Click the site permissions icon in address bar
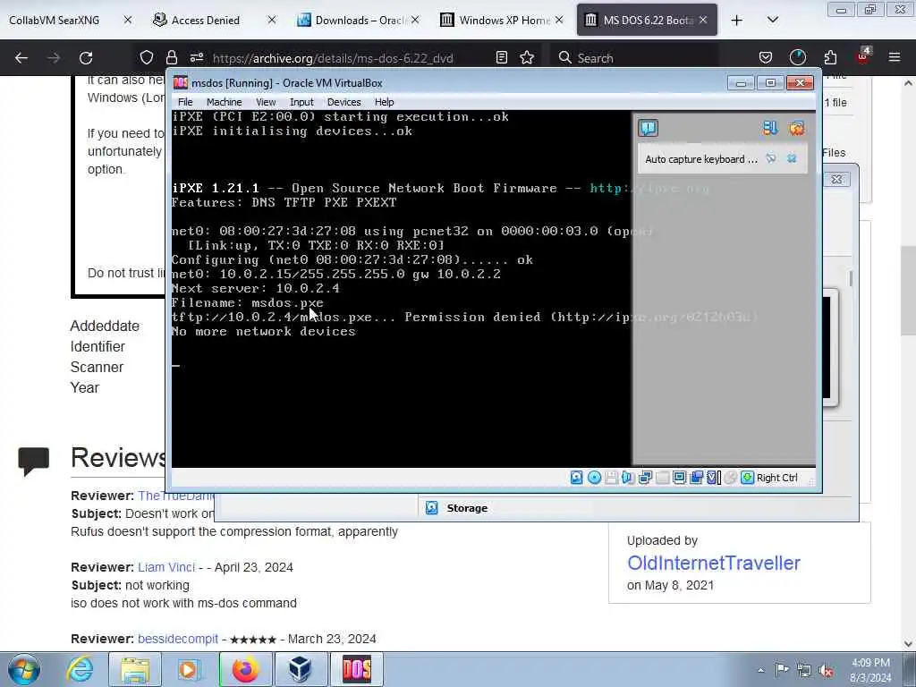916x687 pixels. click(x=196, y=58)
